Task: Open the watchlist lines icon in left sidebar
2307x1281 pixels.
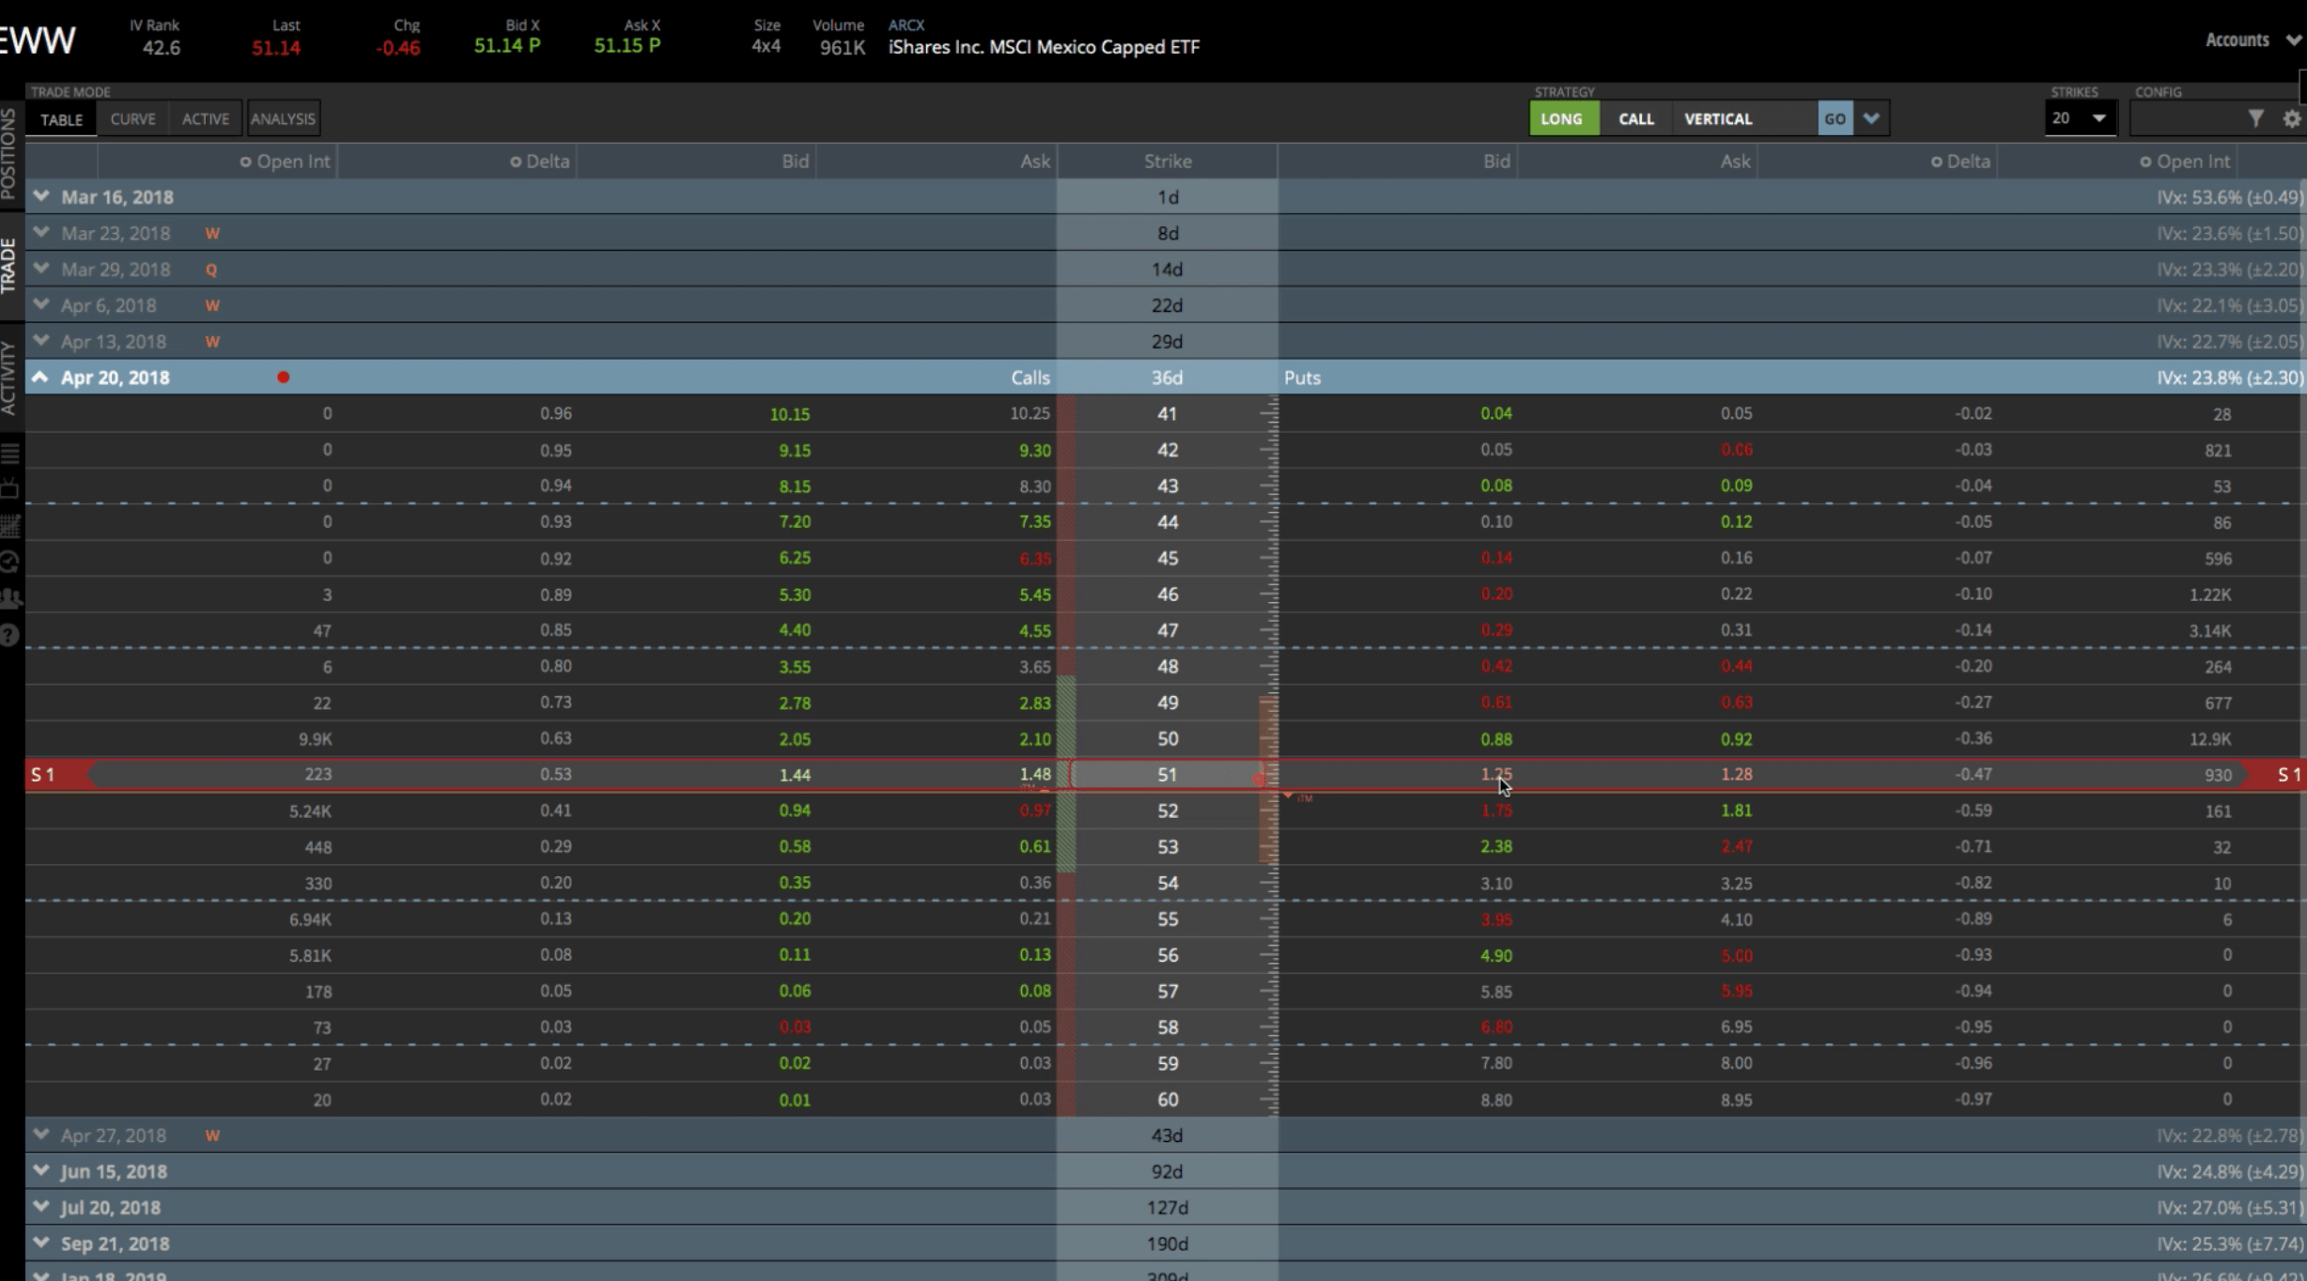Action: [10, 454]
